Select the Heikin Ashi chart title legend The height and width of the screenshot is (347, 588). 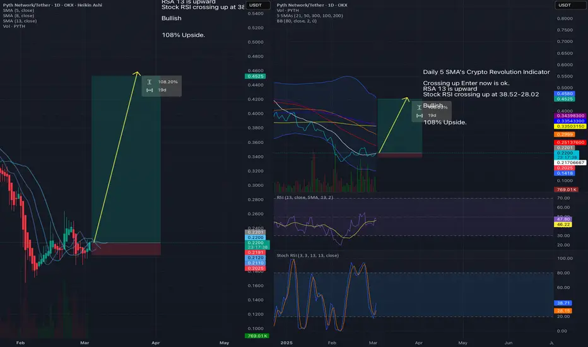[x=52, y=5]
